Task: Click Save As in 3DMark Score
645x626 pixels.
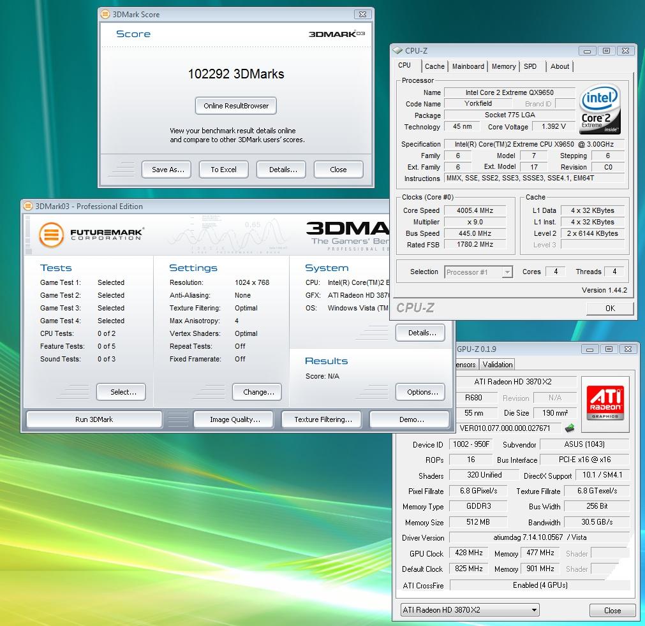Action: [x=166, y=170]
